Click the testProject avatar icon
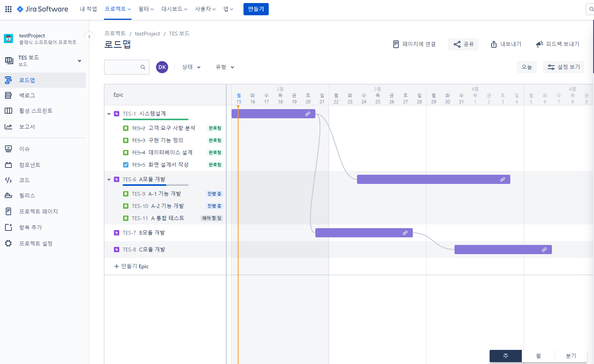594x364 pixels. tap(8, 39)
